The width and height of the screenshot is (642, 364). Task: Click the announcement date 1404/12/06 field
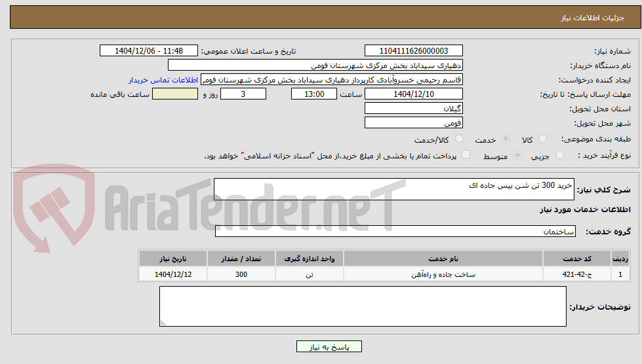pyautogui.click(x=149, y=50)
